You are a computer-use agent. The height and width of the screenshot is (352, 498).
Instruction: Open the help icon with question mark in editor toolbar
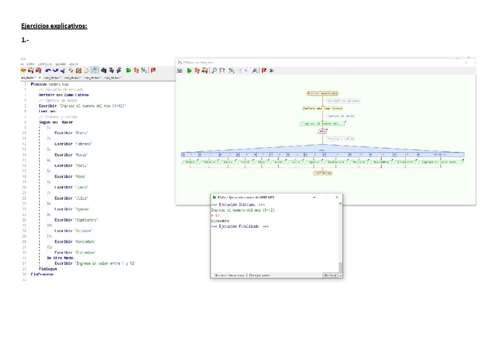pos(153,70)
